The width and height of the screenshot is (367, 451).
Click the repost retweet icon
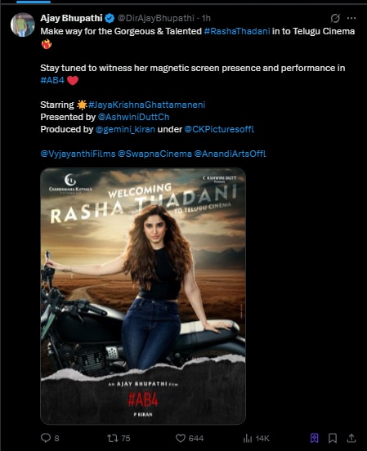(113, 438)
